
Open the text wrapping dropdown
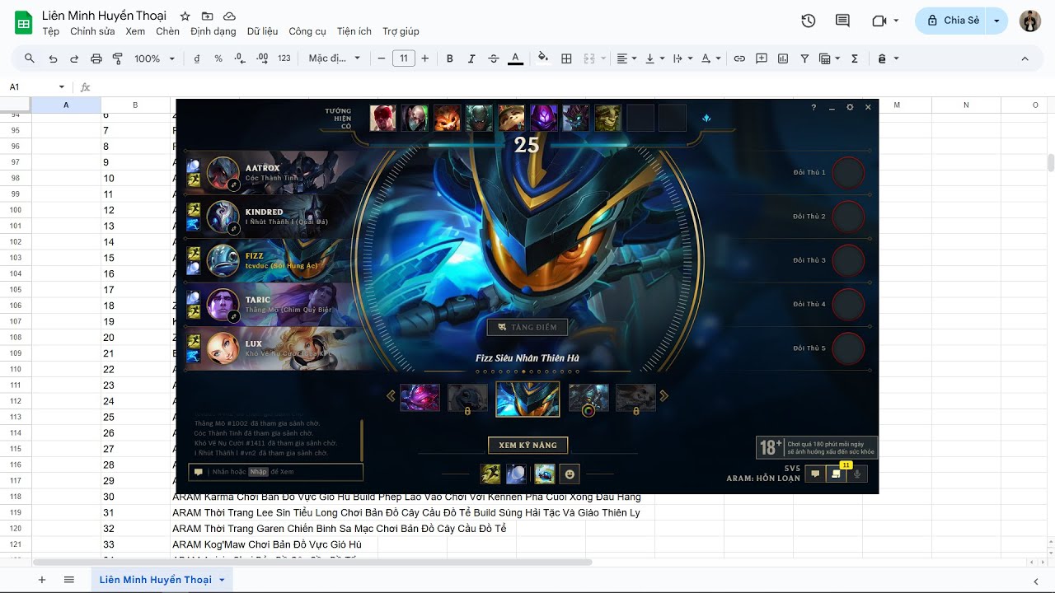tap(682, 58)
